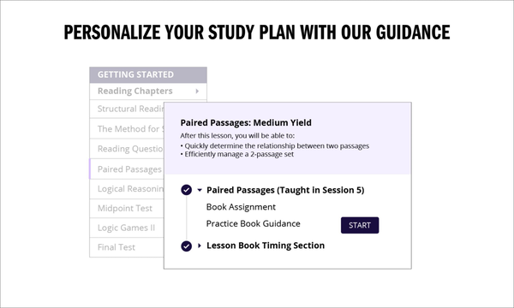Screen dimensions: 514x308
Task: Open the Practice Book Guidance item
Action: click(x=253, y=223)
